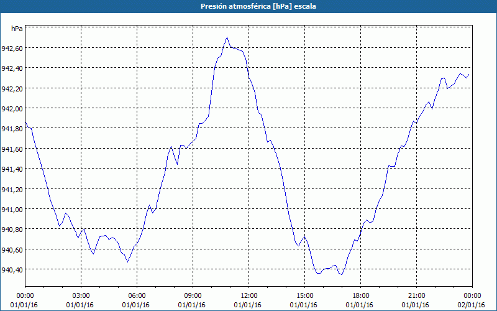Click the 940,60 y-axis value
The image size is (497, 311).
tap(12, 249)
